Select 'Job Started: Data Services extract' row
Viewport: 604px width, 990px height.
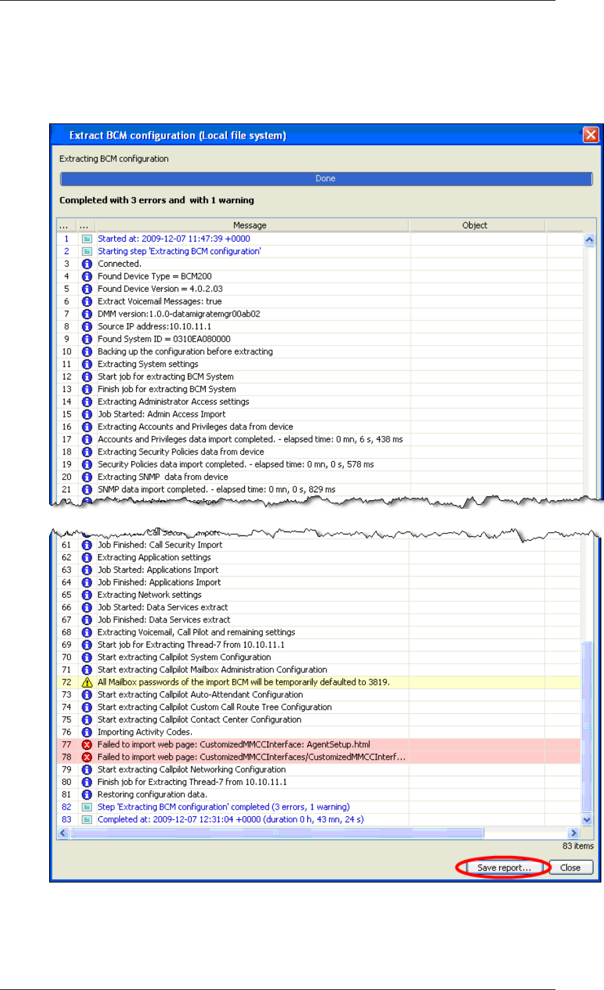tap(319, 608)
